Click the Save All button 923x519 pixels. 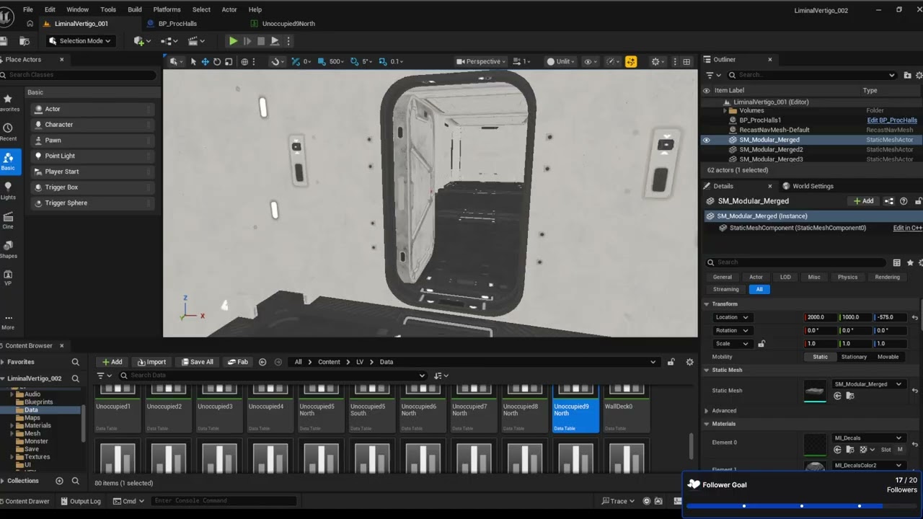196,362
